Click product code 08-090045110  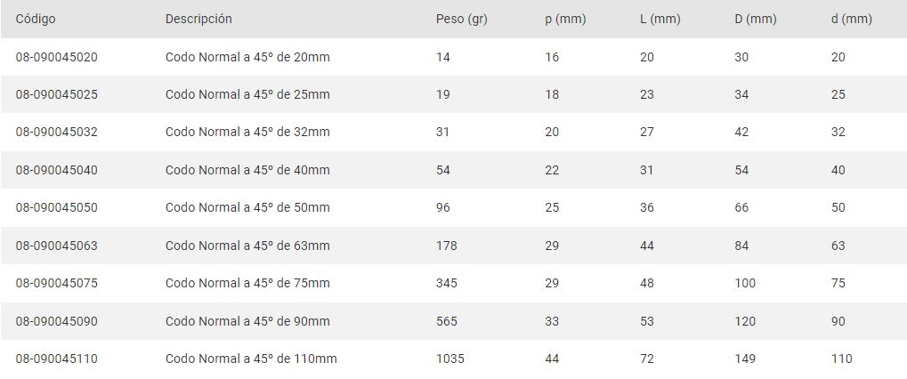[x=57, y=359]
